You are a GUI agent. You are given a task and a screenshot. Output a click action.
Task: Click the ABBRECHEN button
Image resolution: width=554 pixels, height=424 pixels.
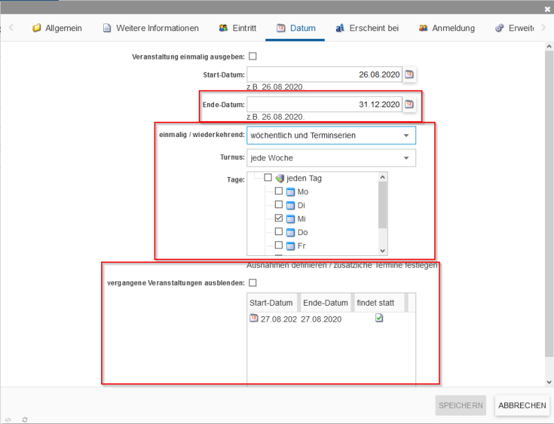click(x=522, y=405)
